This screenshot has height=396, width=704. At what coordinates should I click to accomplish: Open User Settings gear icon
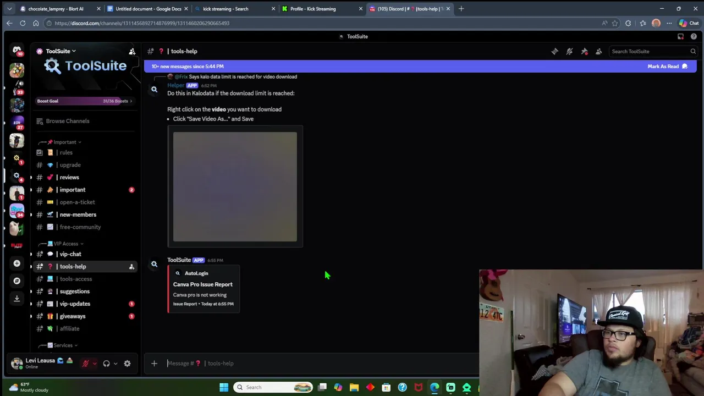coord(127,364)
